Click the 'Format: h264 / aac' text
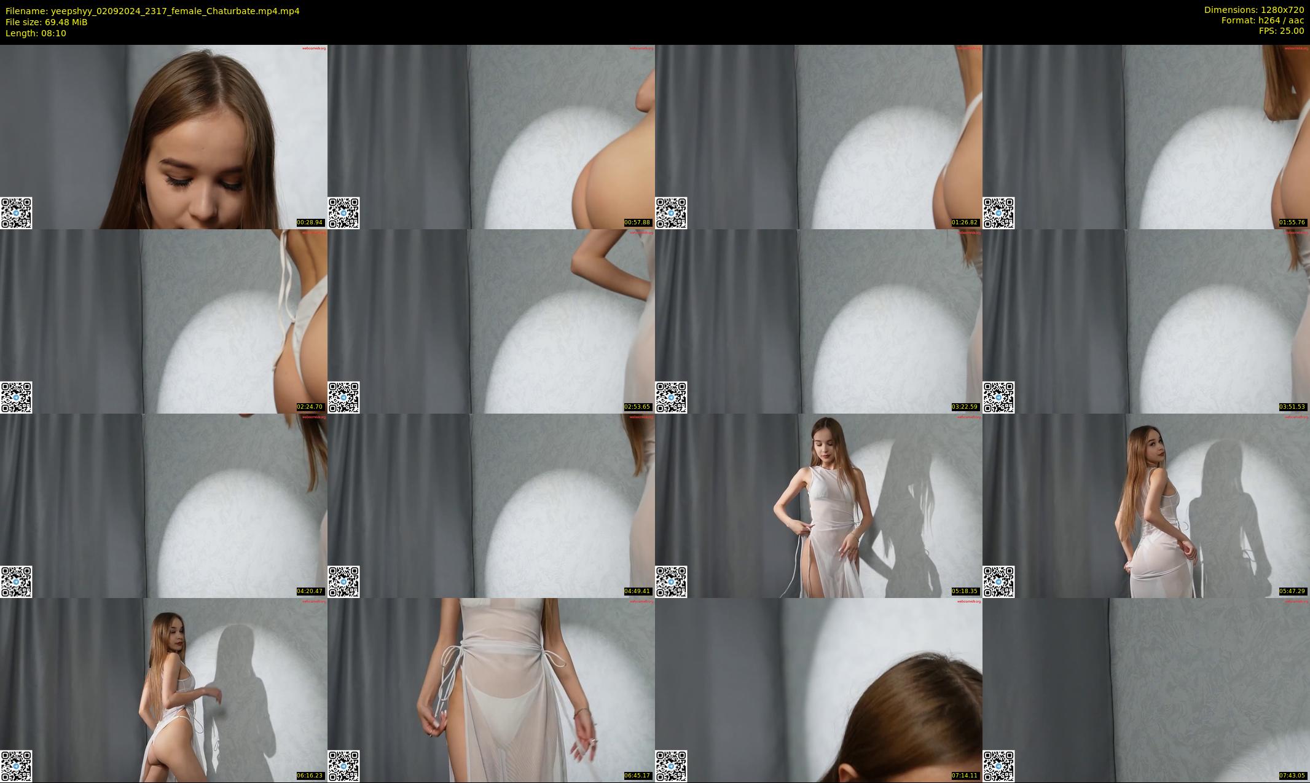The image size is (1310, 783). [x=1263, y=20]
